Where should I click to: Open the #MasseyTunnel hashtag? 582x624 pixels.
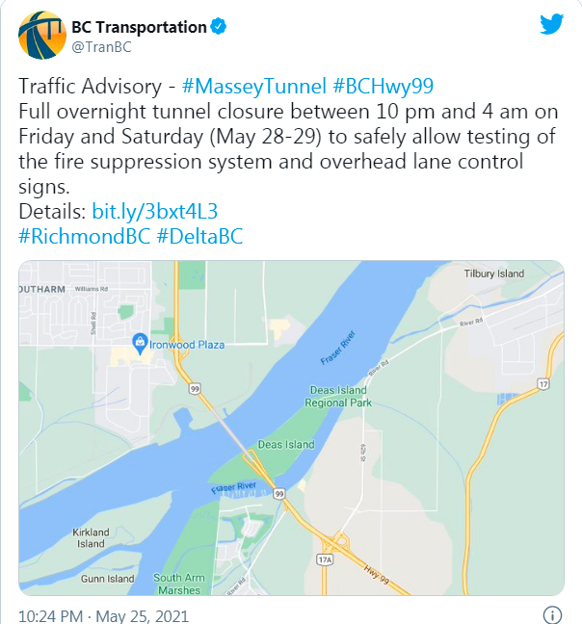254,86
